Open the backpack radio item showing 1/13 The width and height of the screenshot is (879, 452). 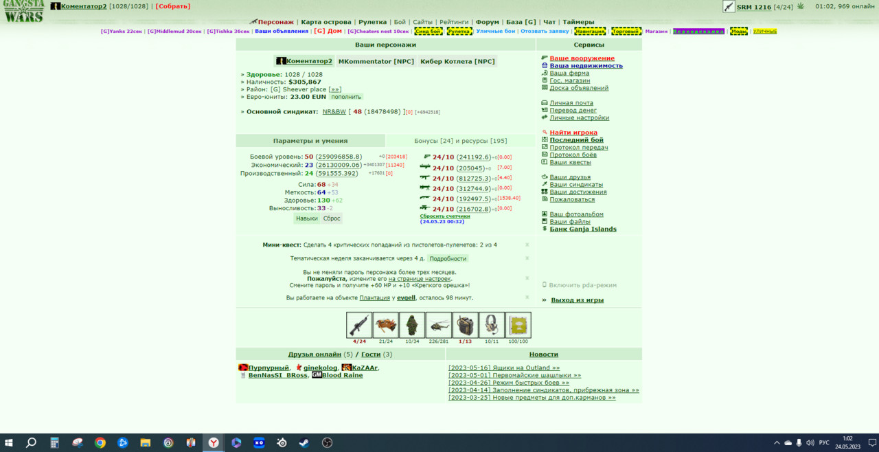pyautogui.click(x=465, y=325)
